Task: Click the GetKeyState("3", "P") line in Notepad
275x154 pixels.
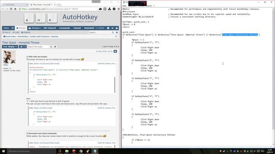Action: coord(145,78)
